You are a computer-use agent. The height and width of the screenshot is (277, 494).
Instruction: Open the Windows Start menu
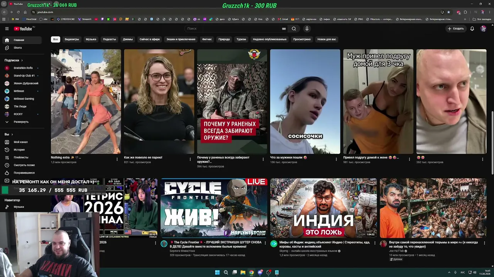tap(217, 272)
